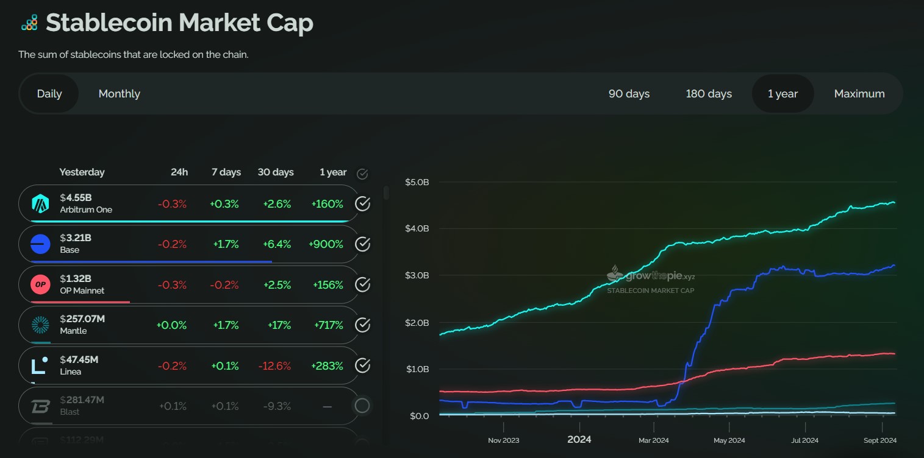Uncheck the Arbitrum One chain toggle
Image resolution: width=924 pixels, height=458 pixels.
[362, 203]
